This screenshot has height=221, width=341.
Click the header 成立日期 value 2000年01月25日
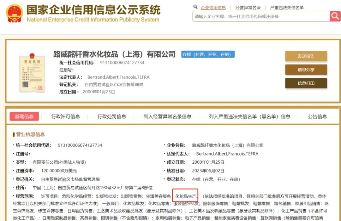pyautogui.click(x=99, y=92)
